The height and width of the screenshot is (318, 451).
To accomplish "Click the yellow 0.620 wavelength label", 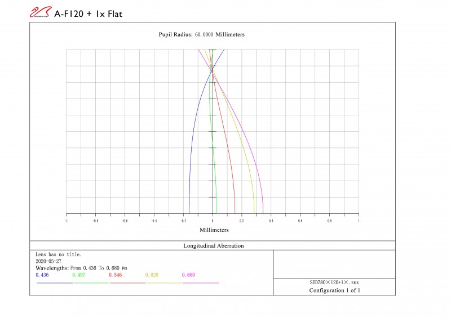I will click(152, 275).
